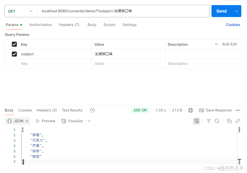The width and height of the screenshot is (247, 173).
Task: Open the Settings tab
Action: pos(130,25)
